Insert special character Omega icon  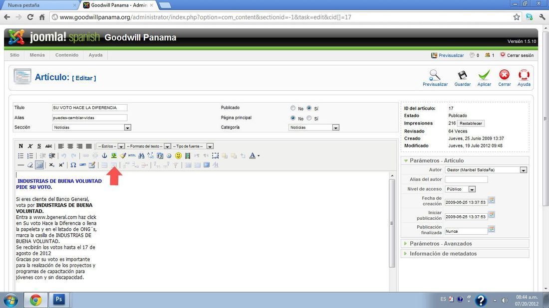pos(73,165)
